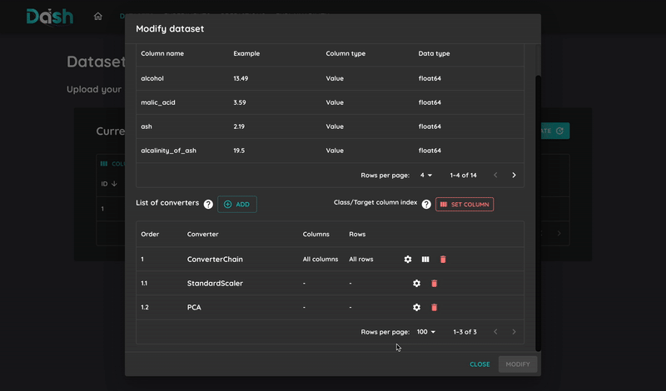Viewport: 666px width, 391px height.
Task: Click help icon beside Class/Target column index
Action: pyautogui.click(x=426, y=204)
